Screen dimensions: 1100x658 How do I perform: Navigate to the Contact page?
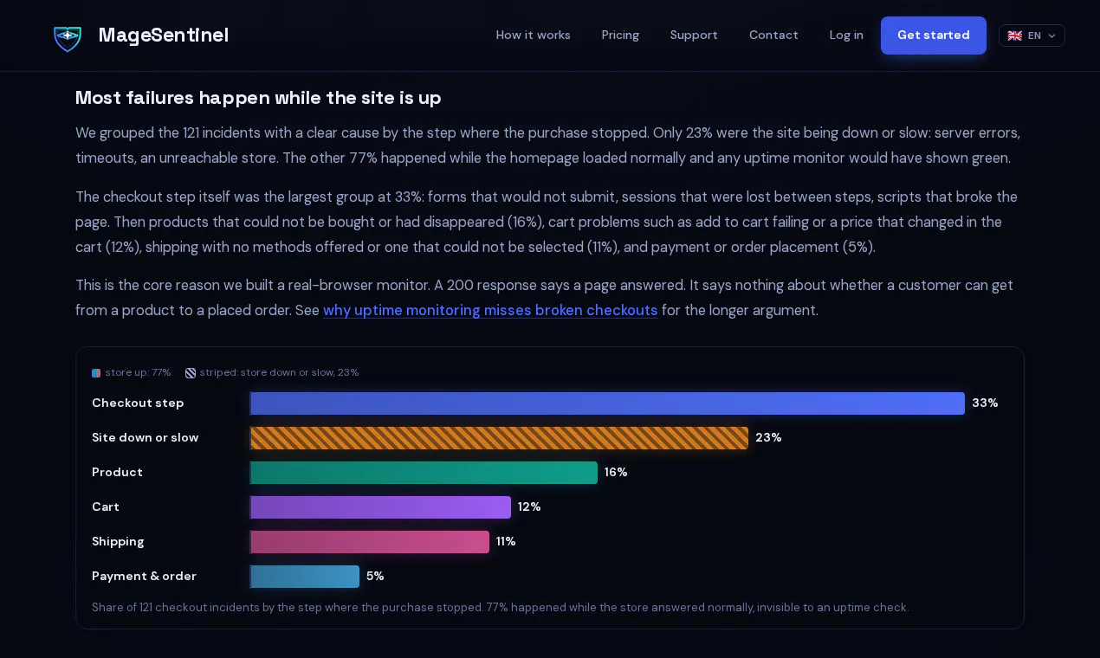tap(773, 35)
